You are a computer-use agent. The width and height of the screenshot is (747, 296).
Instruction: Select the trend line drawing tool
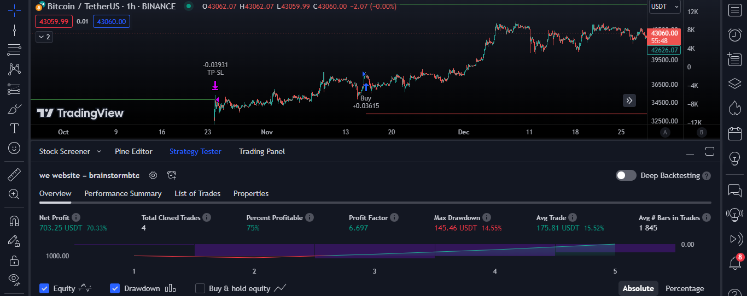14,30
